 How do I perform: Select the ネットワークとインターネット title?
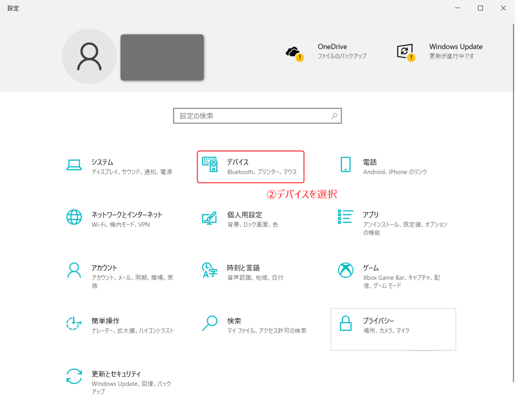[x=127, y=215]
